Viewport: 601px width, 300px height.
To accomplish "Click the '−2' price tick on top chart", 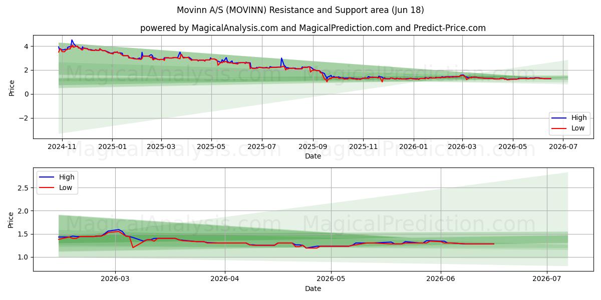I will click(24, 118).
